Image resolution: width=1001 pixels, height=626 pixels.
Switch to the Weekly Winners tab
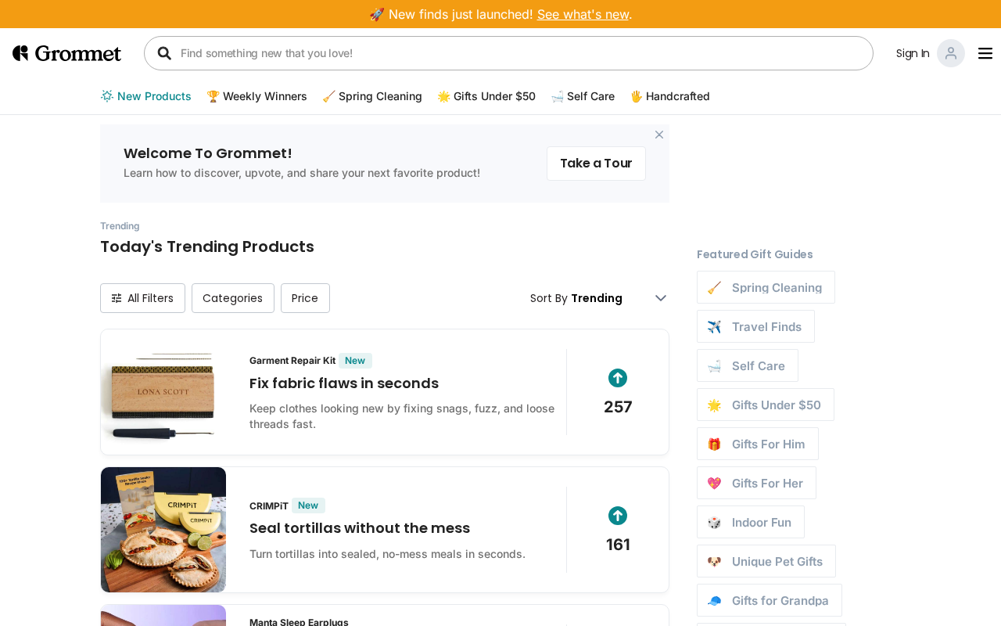(257, 96)
